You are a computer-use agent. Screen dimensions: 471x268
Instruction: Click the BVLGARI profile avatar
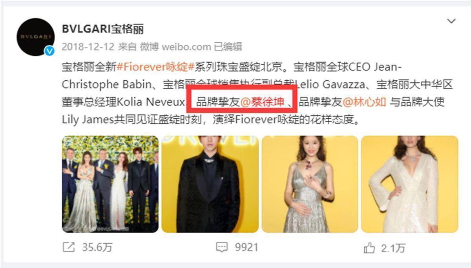35,37
